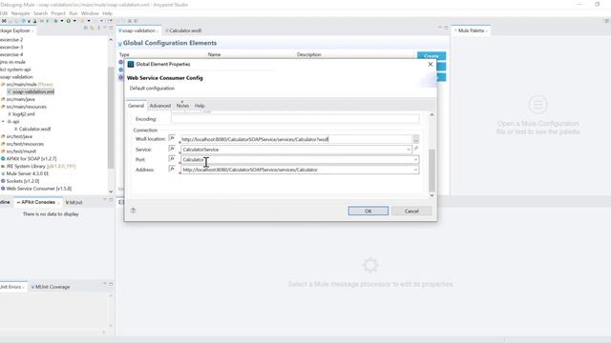Select src/main/mule folder
The image size is (611, 343).
(x=27, y=85)
